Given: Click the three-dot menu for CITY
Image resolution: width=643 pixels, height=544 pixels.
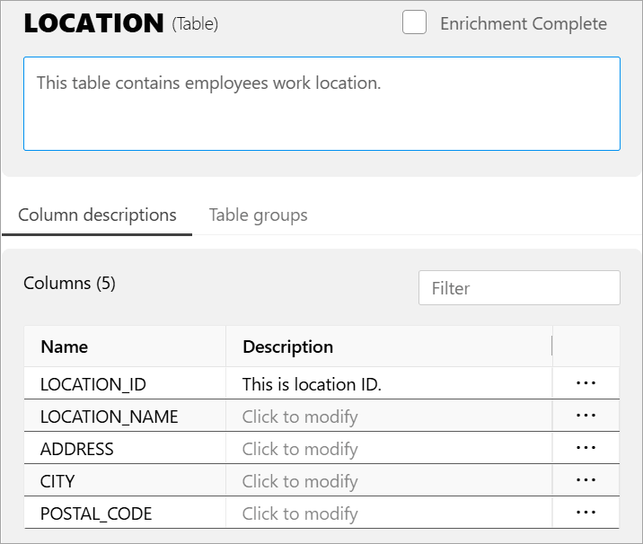Looking at the screenshot, I should [586, 480].
